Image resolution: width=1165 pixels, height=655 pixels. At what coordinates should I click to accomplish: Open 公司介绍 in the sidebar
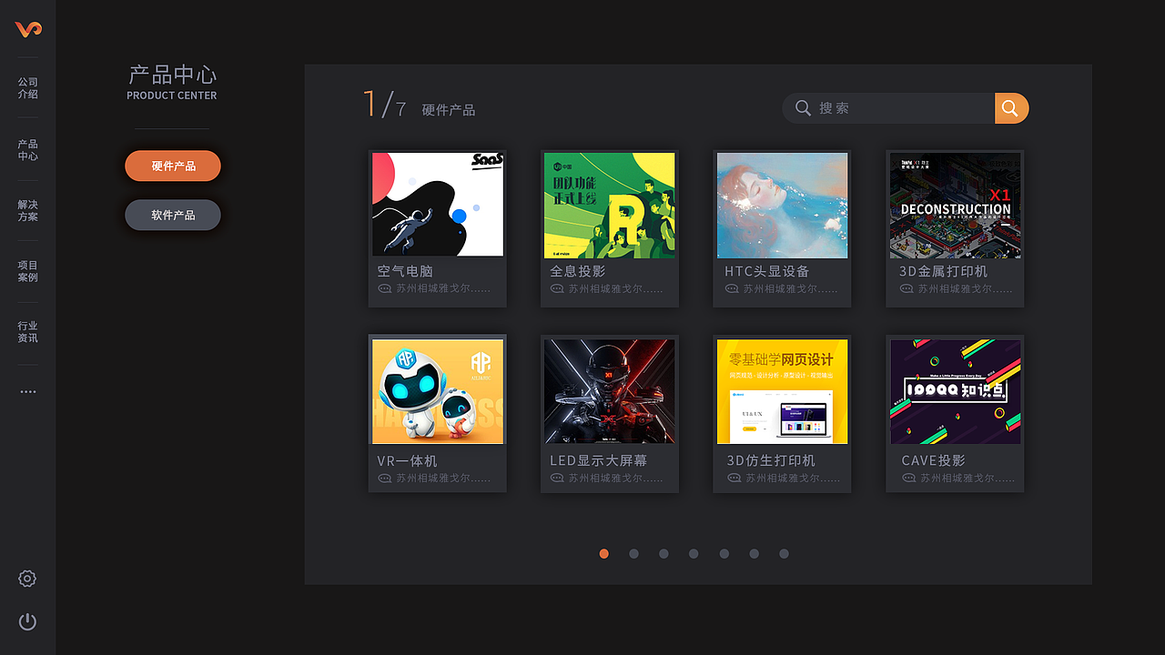(28, 88)
